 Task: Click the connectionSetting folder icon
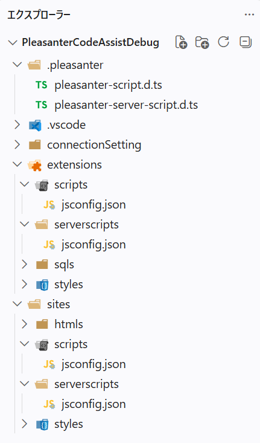click(x=34, y=144)
